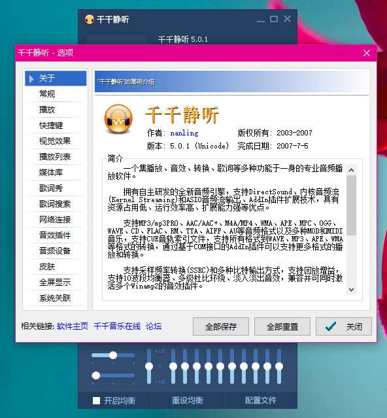Open the 千千音乐在线 link
387x418 pixels.
pos(117,326)
